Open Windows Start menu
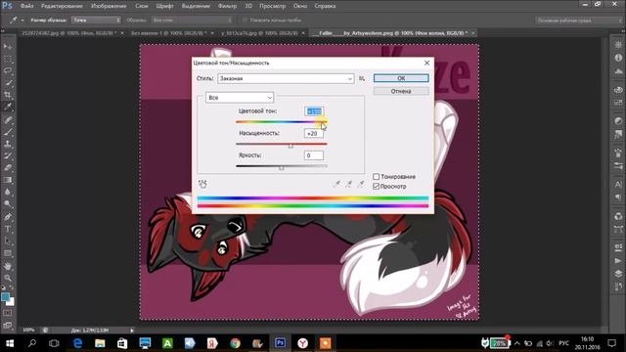Image resolution: width=626 pixels, height=352 pixels. [x=10, y=343]
